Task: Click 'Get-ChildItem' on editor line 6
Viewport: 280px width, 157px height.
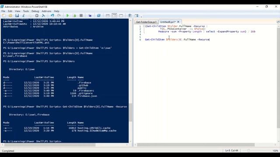Action: click(154, 40)
